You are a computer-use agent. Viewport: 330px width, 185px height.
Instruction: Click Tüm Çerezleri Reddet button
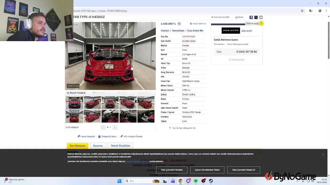coord(172,170)
